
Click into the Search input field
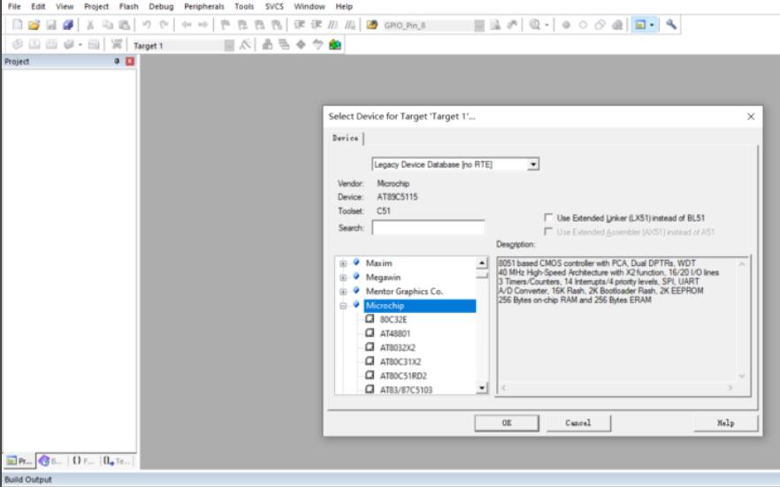428,228
